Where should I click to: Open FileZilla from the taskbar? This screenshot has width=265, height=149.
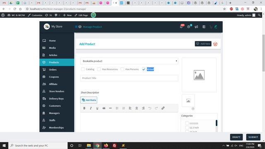click(x=114, y=145)
